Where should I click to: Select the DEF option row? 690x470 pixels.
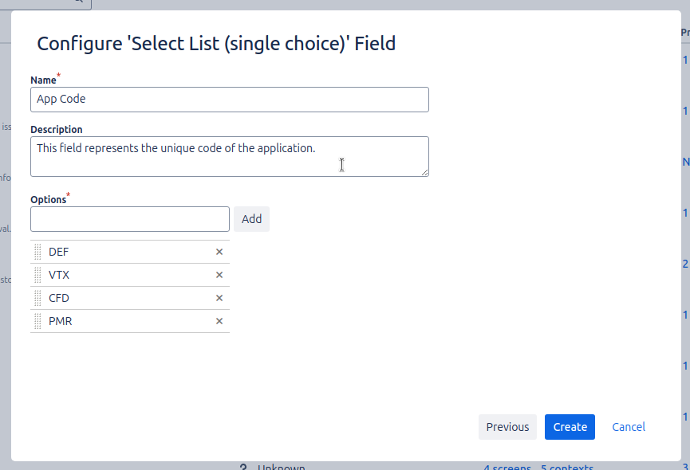[128, 252]
